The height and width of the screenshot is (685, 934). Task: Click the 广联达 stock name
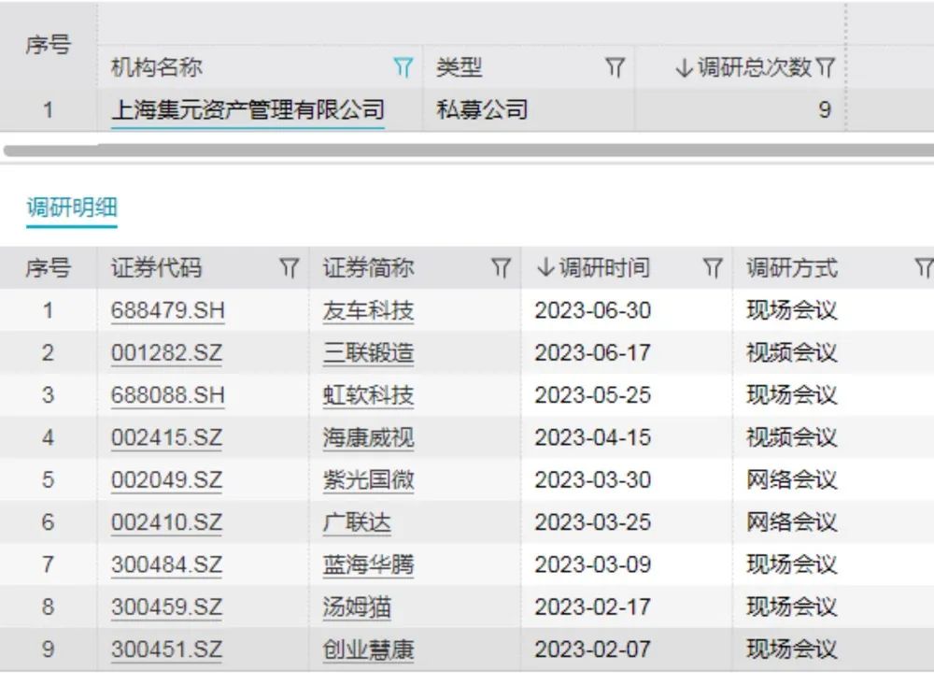(357, 522)
